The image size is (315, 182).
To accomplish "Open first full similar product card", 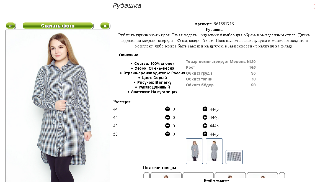I will click(166, 175).
